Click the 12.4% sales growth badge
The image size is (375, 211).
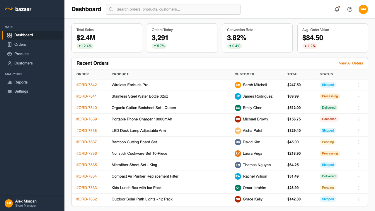[x=85, y=46]
